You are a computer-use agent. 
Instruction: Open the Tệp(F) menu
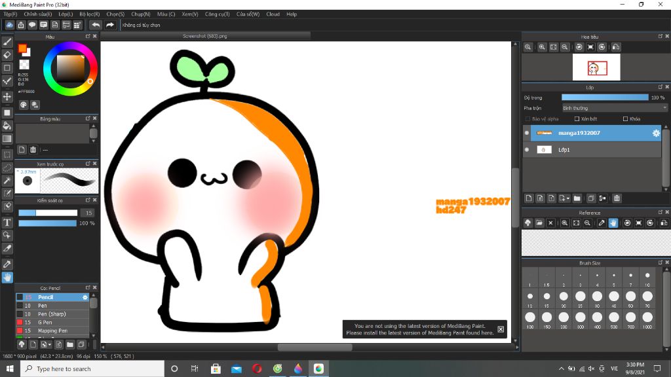[x=10, y=14]
